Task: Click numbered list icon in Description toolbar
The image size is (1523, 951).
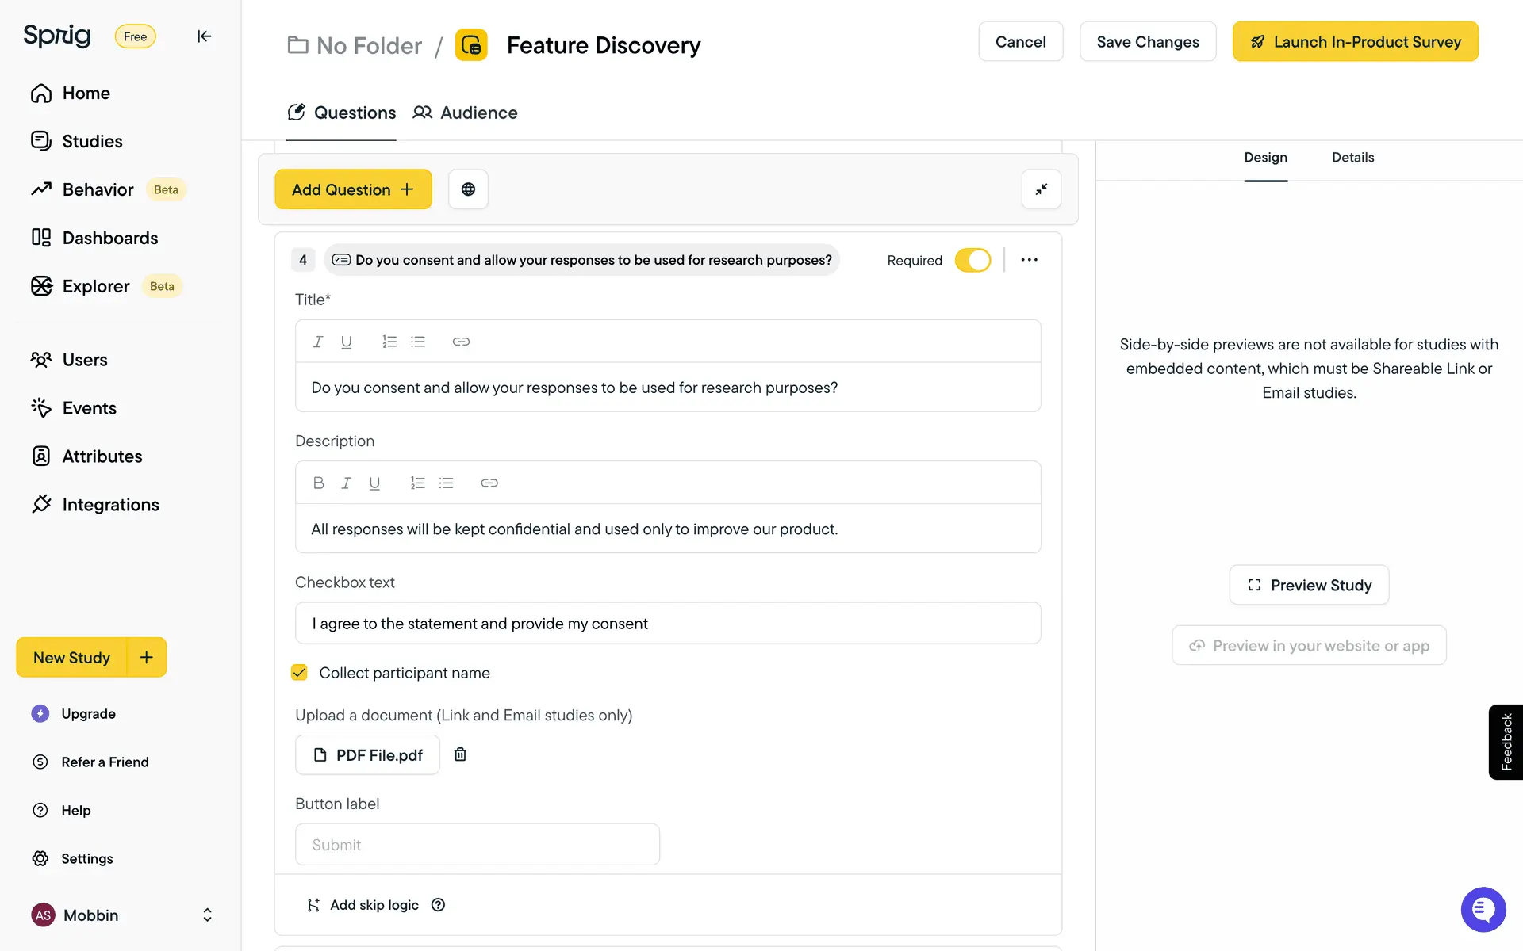Action: click(x=417, y=483)
